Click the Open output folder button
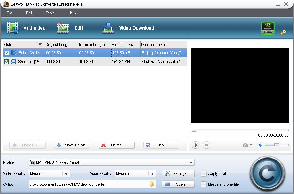Image resolution: width=294 pixels, height=194 pixels. [178, 184]
